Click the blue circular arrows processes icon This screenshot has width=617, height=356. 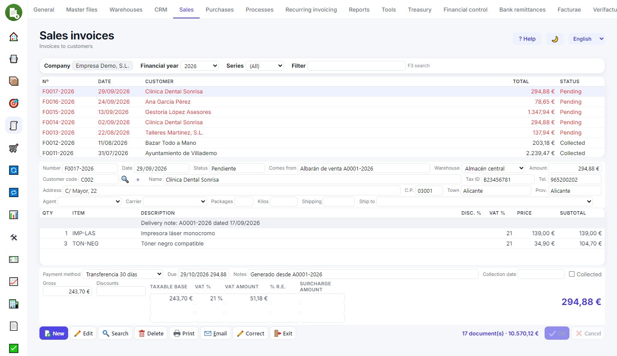pos(14,170)
